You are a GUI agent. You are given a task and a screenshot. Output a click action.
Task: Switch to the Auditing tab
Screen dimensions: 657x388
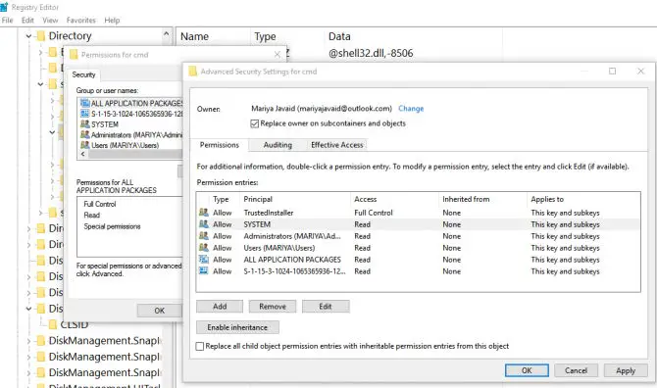coord(278,145)
